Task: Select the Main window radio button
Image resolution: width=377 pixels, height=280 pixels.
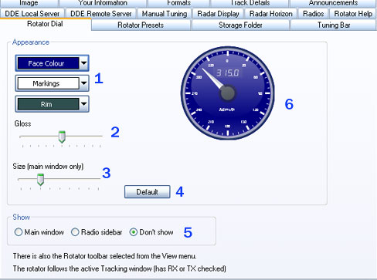Action: (19, 232)
